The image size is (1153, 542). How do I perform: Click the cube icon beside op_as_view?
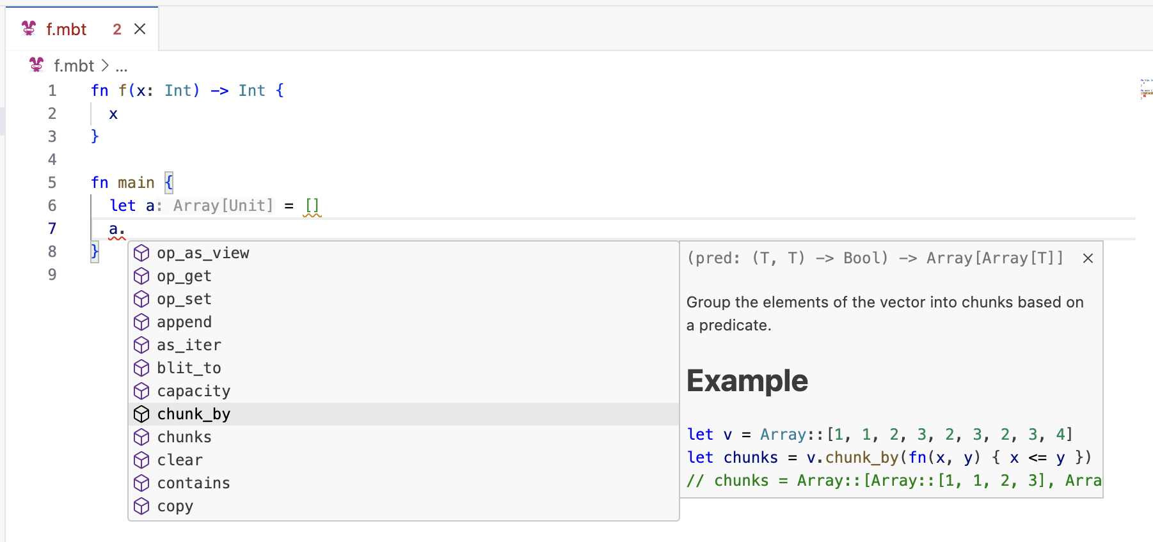point(141,253)
